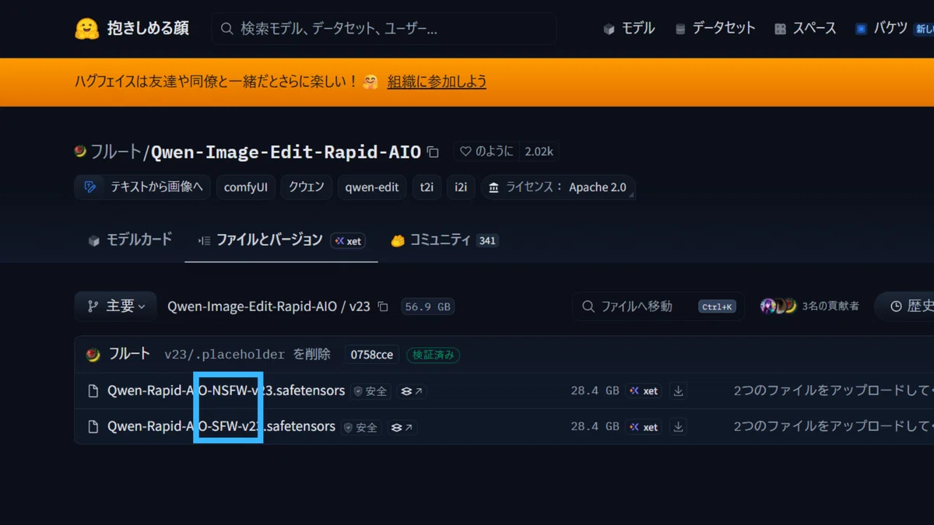
Task: Click the xet badge on the NSFW file row
Action: 644,391
